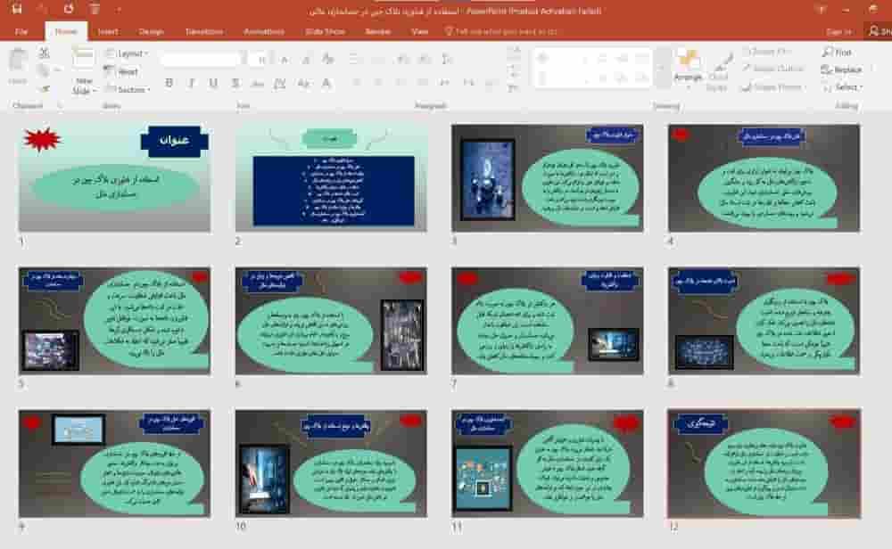Click the Save icon in quick access toolbar
The image size is (892, 549).
coord(17,9)
